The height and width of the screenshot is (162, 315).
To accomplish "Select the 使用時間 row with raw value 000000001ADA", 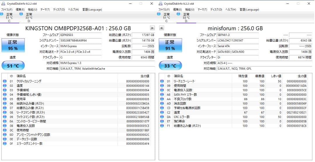I will coord(234,86).
